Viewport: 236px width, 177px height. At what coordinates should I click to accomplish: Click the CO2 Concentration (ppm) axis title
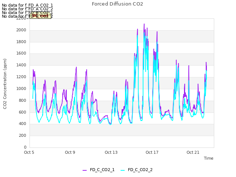5,84
